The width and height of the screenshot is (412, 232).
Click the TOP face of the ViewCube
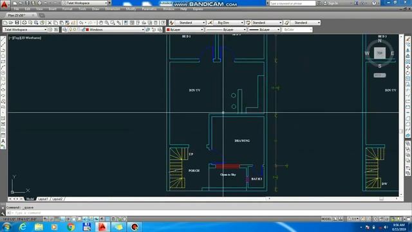click(380, 53)
